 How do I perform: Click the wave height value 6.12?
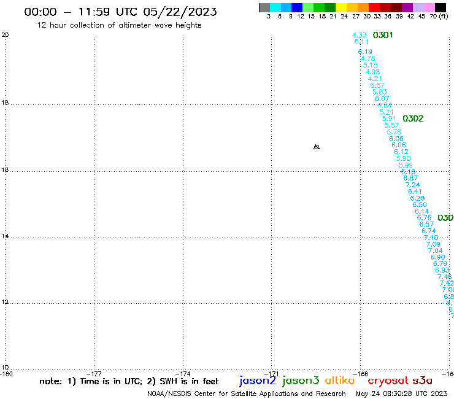[x=401, y=152]
